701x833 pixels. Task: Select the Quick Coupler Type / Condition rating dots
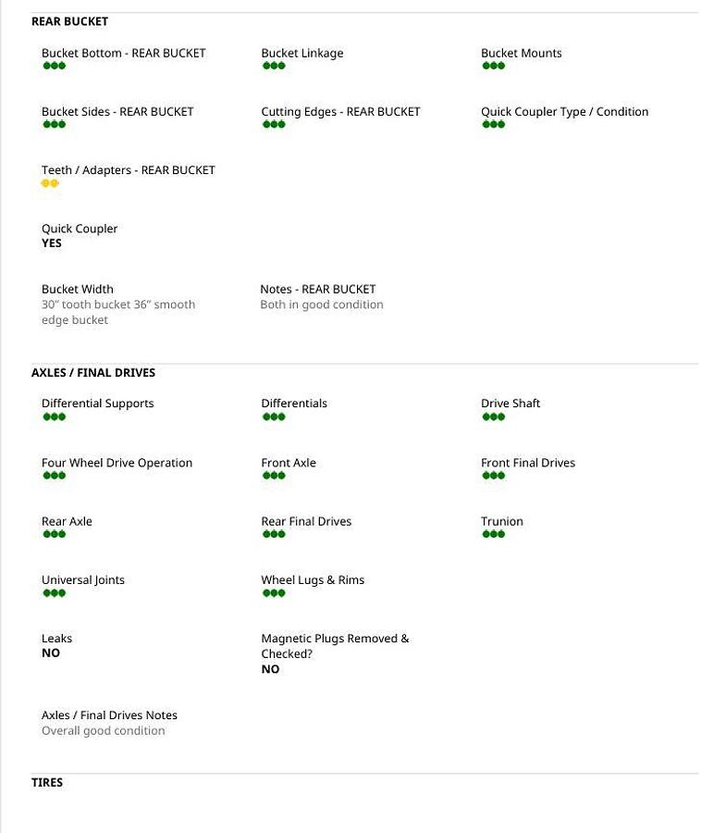click(x=494, y=124)
